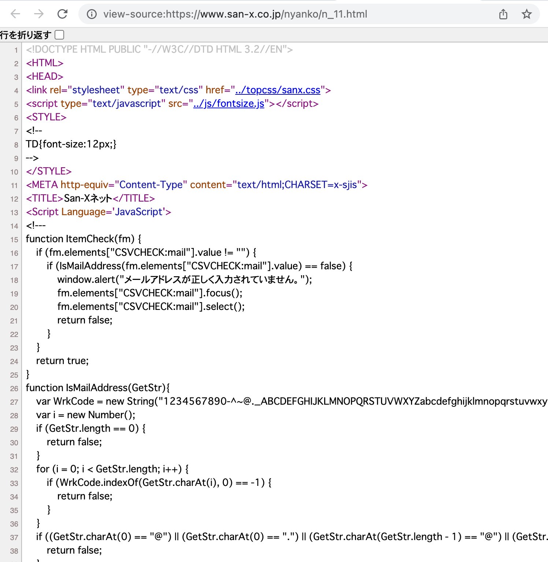Viewport: 548px width, 562px height.
Task: Bookmark this page with the star
Action: (527, 14)
